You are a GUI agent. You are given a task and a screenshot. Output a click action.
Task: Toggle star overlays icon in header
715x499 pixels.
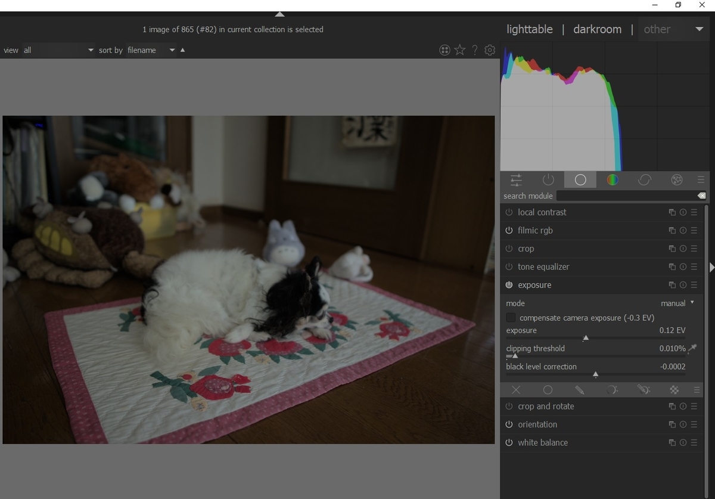(x=460, y=50)
